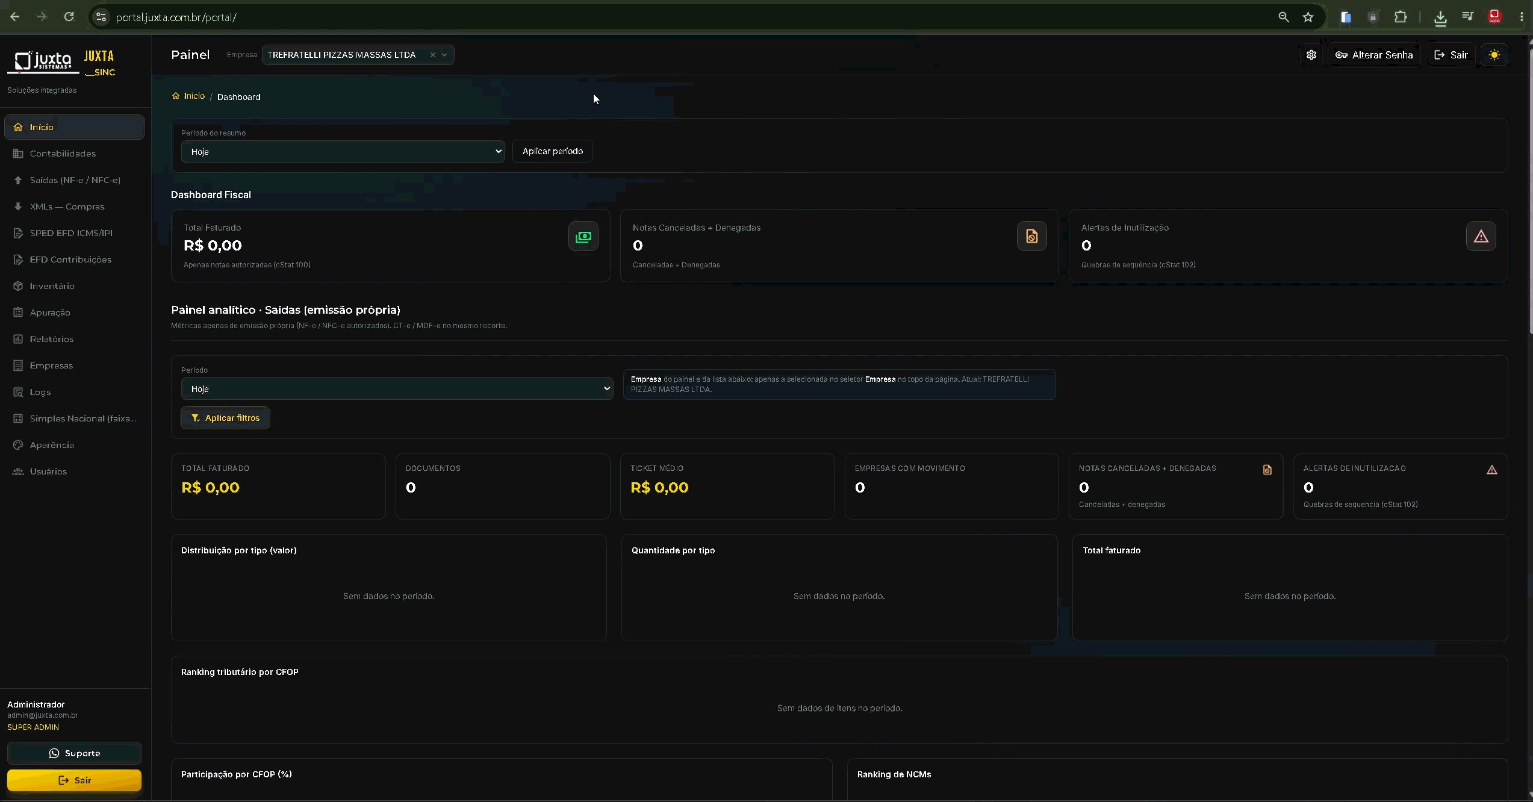
Task: Click the Apuração clipboard icon in sidebar
Action: tap(18, 312)
